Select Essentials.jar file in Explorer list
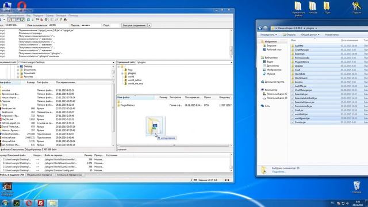The image size is (368, 207). (301, 94)
